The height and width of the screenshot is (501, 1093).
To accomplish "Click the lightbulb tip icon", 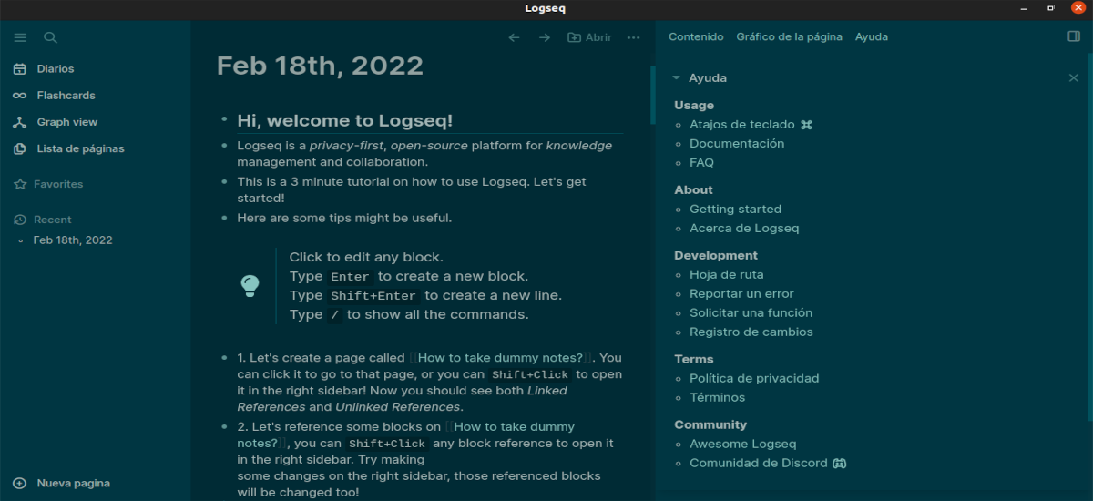I will 250,286.
